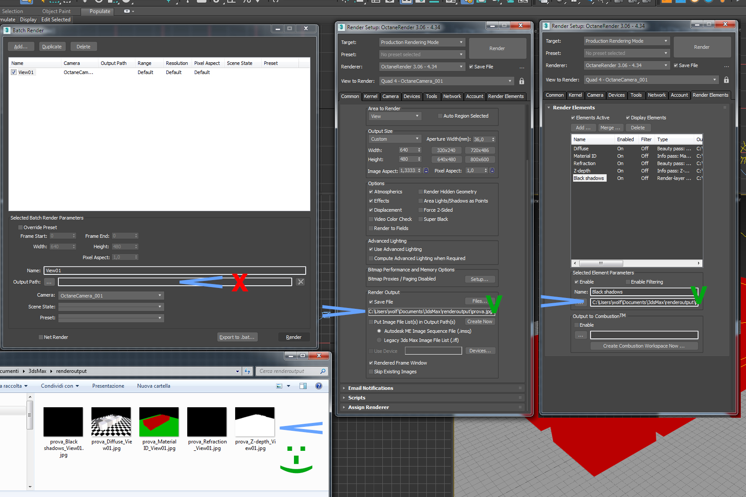Open the Camera dropdown in Batch Render
The image size is (746, 497).
click(x=111, y=295)
